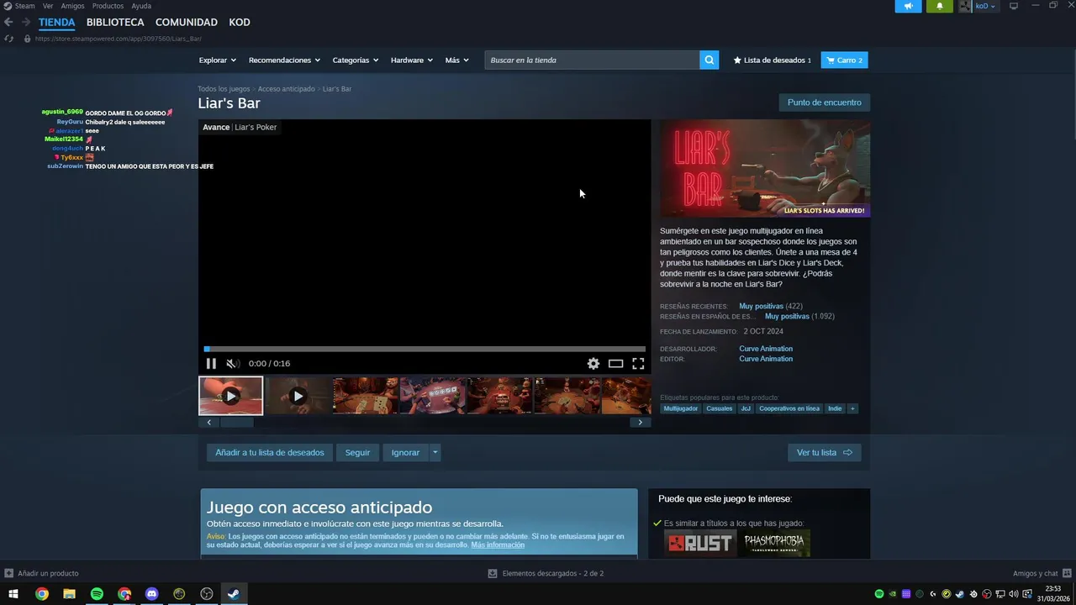
Task: Open Steam tray icon
Action: [x=960, y=594]
